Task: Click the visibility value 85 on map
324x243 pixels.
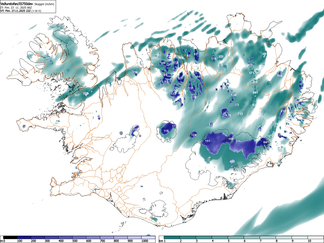Action: pyautogui.click(x=237, y=105)
